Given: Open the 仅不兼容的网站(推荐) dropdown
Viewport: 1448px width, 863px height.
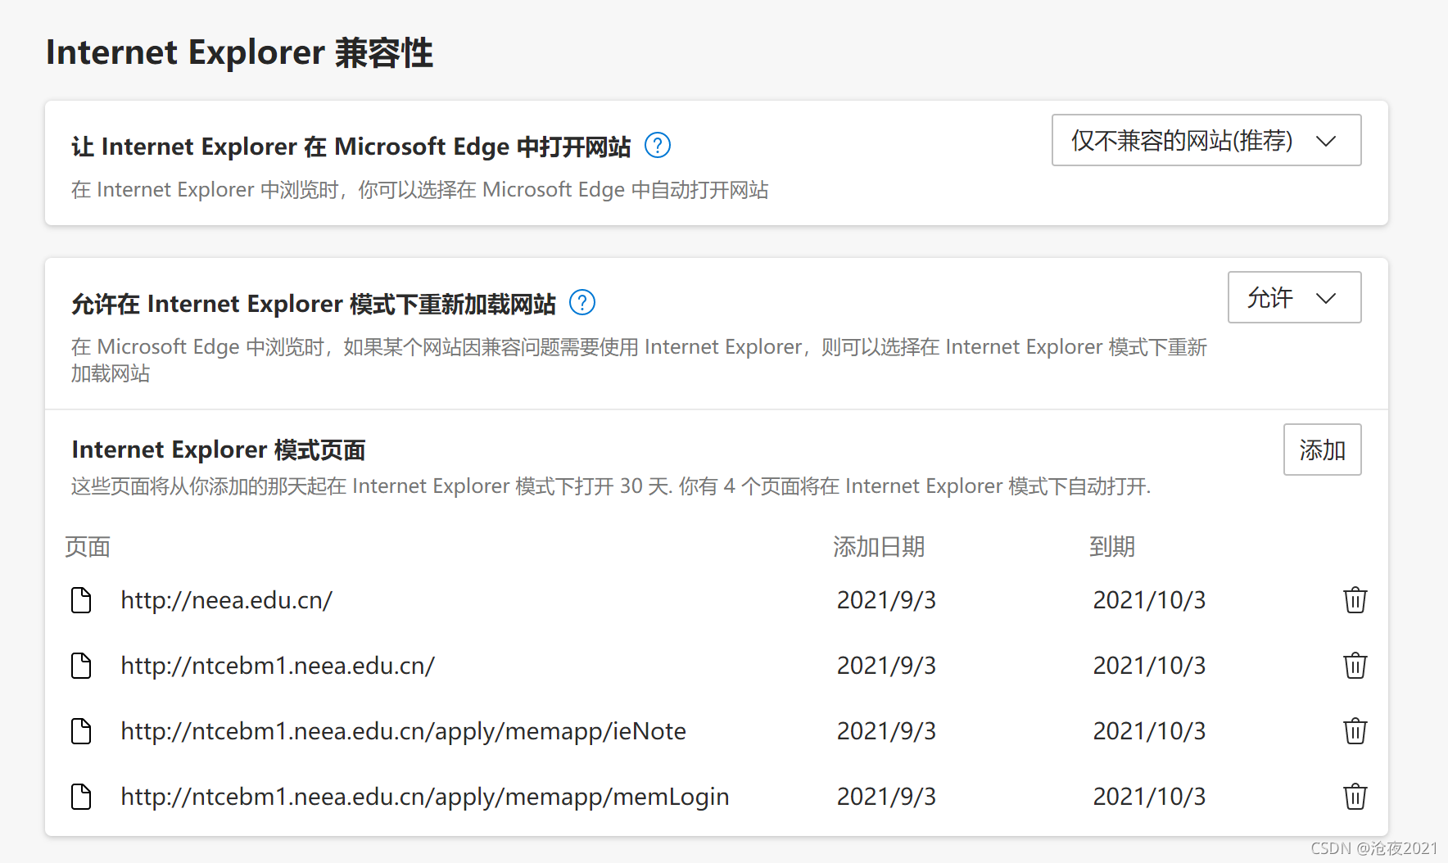Looking at the screenshot, I should [1206, 140].
